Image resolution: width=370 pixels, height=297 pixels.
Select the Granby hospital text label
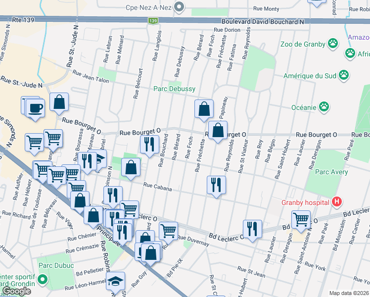(305, 202)
